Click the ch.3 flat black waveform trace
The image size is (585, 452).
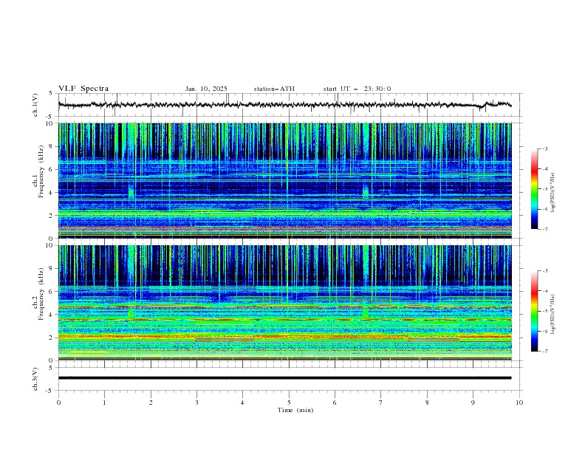pyautogui.click(x=284, y=378)
